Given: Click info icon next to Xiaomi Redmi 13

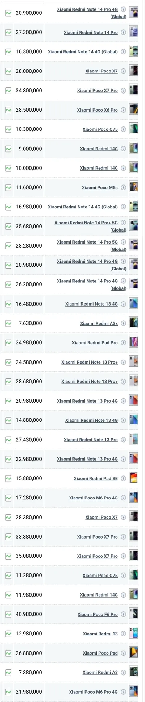Looking at the screenshot, I should click(123, 634).
